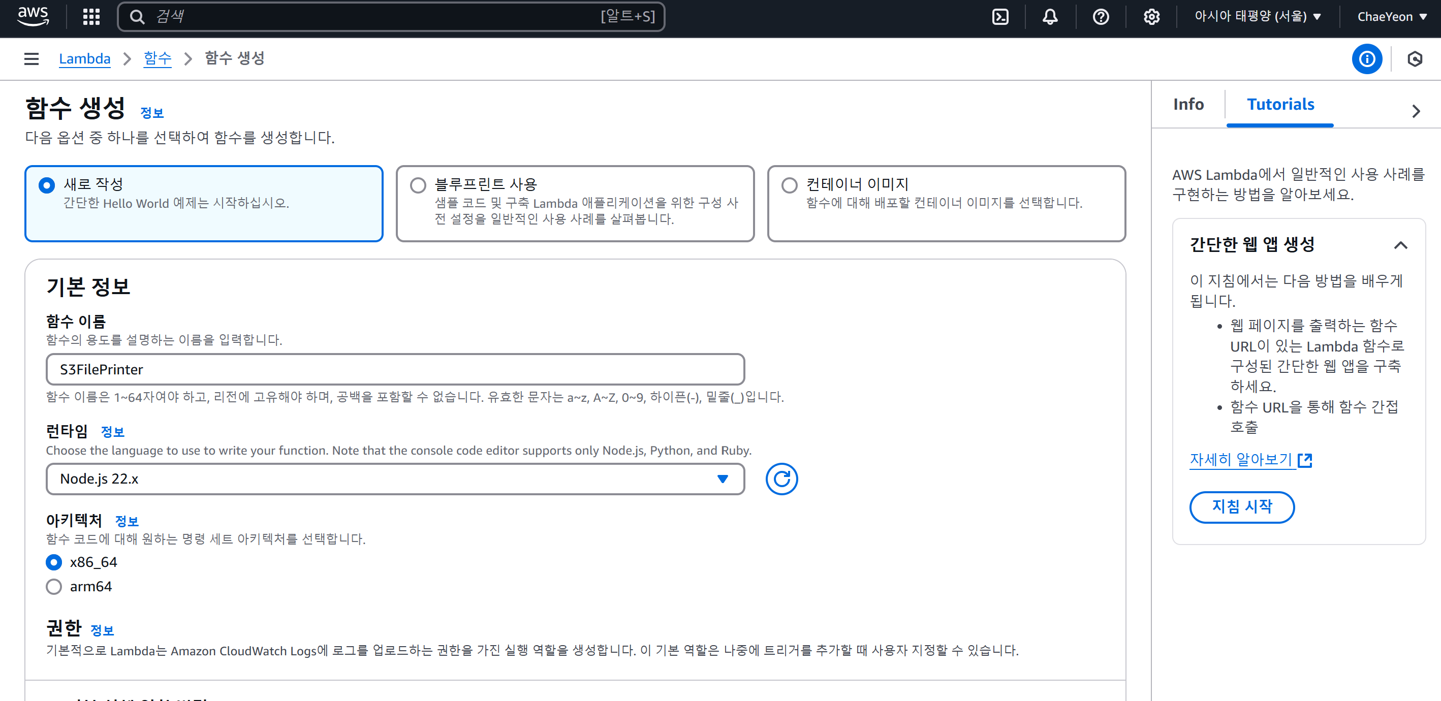Collapse the 간단한 웹 앱 생성 section

(1400, 245)
